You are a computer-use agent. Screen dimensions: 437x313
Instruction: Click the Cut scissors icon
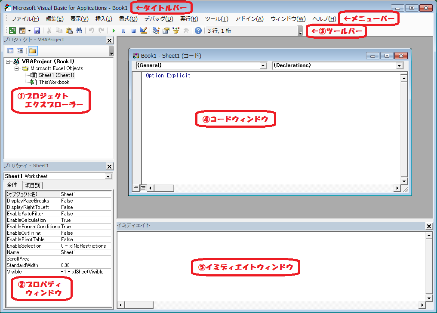49,31
